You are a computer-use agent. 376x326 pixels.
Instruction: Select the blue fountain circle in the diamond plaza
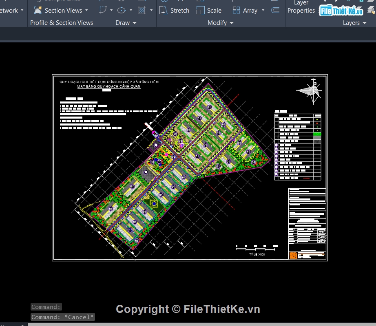[x=154, y=204]
